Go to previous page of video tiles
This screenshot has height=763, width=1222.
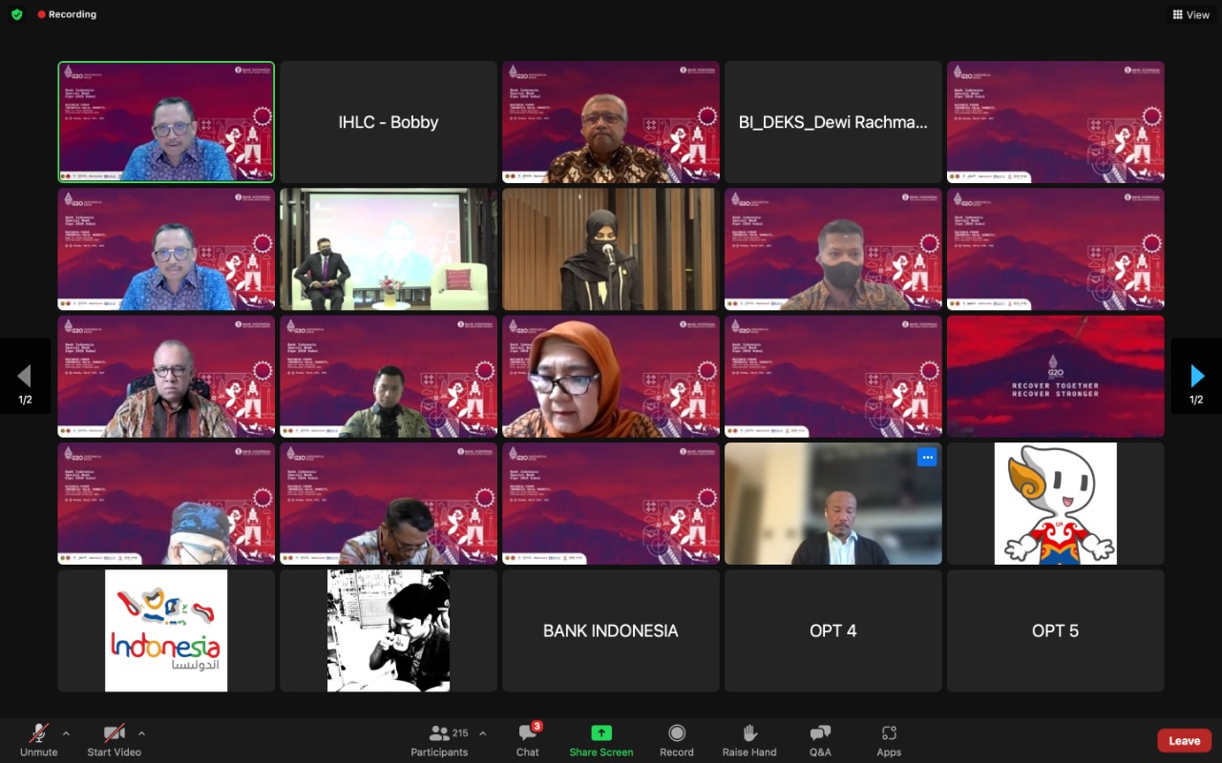(25, 377)
